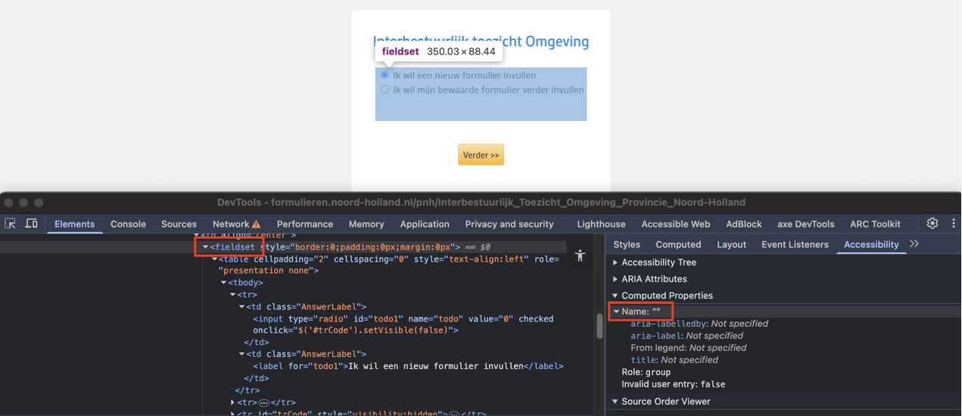Switch to the Console tab
Screen dimensions: 962x416
(x=128, y=224)
